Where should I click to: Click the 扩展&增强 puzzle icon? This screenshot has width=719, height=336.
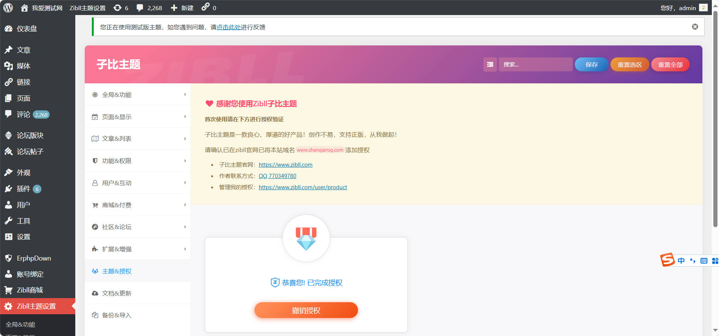95,249
